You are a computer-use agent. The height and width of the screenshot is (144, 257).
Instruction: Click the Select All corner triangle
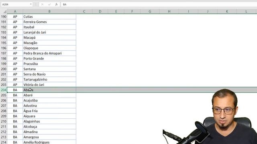[x=5, y=12]
